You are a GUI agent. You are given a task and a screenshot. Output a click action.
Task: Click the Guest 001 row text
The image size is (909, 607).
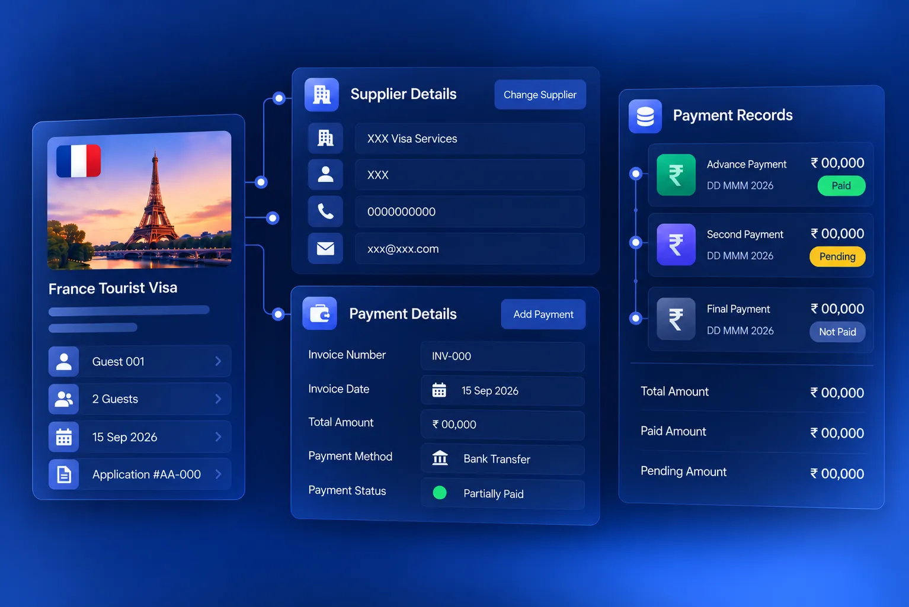point(119,361)
